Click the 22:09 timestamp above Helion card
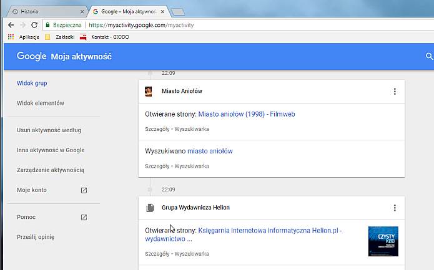Viewport: 434px width, 270px height. tap(168, 190)
